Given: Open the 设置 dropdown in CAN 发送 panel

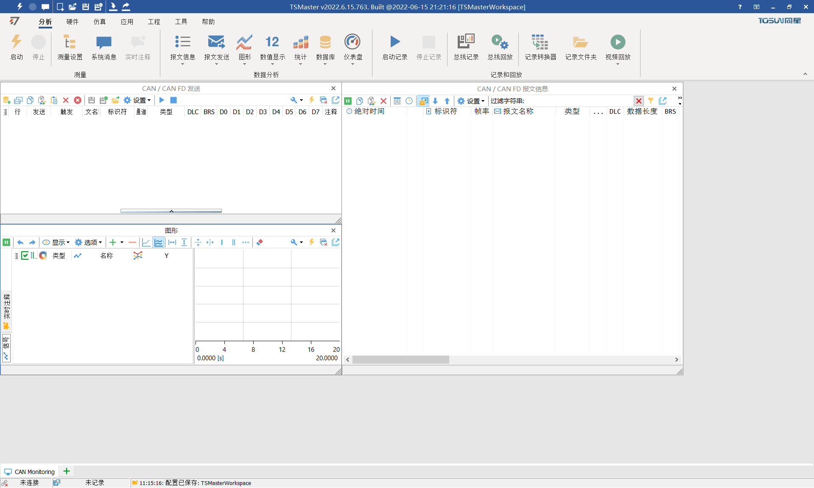Looking at the screenshot, I should coord(137,100).
